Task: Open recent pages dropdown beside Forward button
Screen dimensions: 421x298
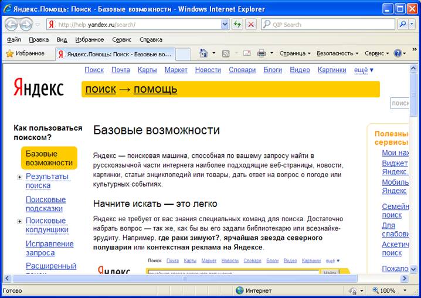Action: [38, 25]
